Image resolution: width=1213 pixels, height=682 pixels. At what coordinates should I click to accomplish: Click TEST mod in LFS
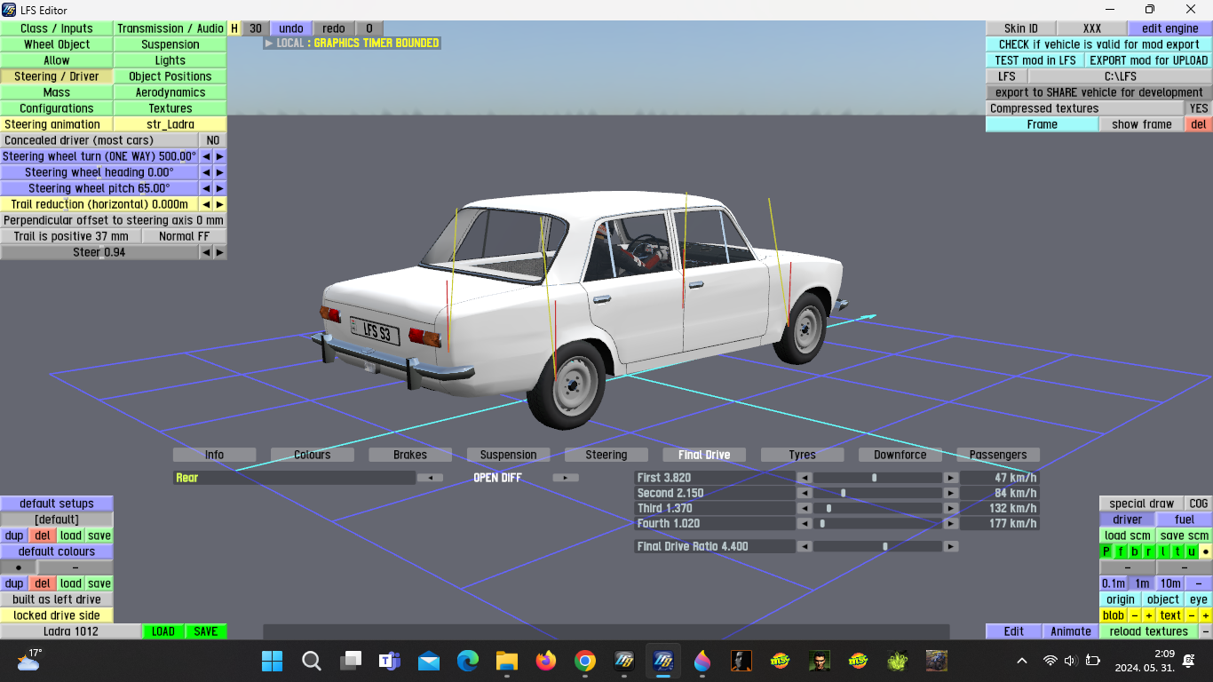(x=1035, y=60)
